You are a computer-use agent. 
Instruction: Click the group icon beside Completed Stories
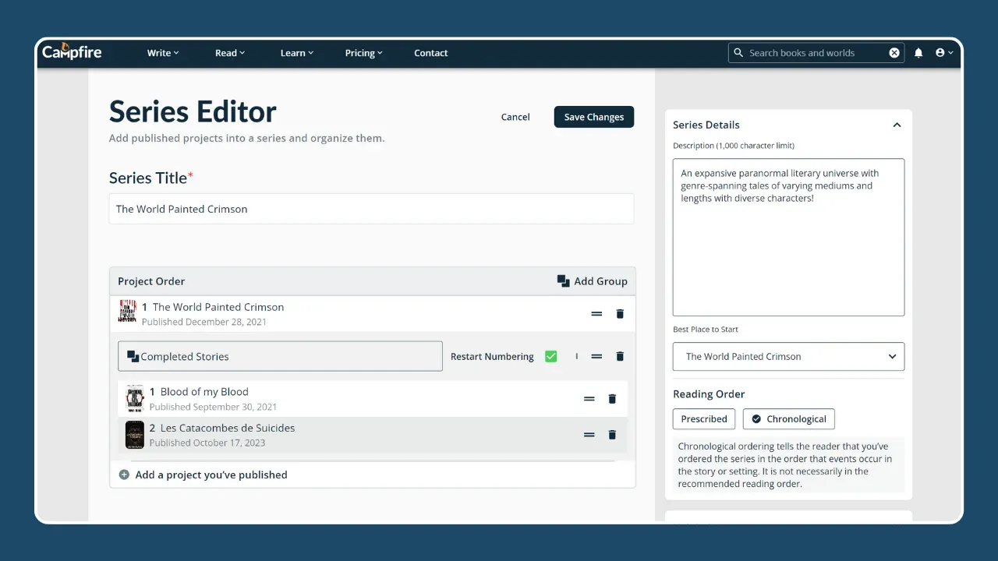(x=132, y=356)
